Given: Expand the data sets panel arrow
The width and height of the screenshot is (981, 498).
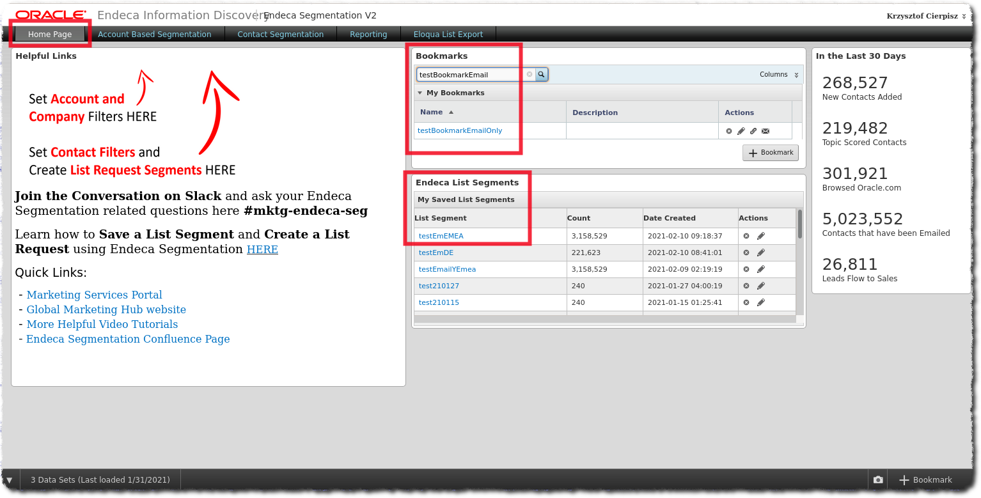Looking at the screenshot, I should 10,479.
